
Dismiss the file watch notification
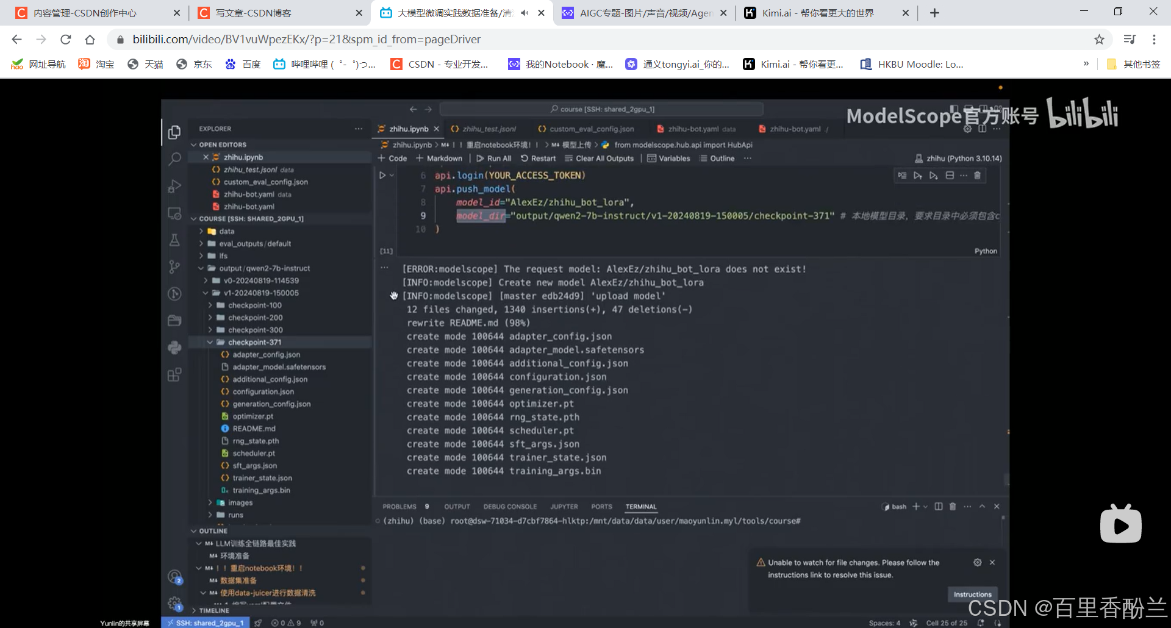pyautogui.click(x=992, y=562)
